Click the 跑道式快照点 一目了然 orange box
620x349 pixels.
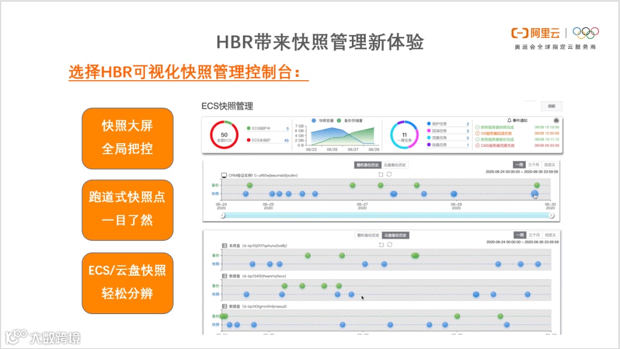pos(127,210)
